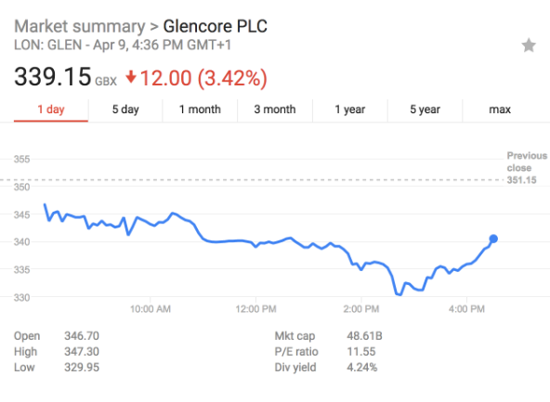Viewport: 550px width, 402px height.
Task: Click the Glencore PLC title
Action: coord(216,27)
